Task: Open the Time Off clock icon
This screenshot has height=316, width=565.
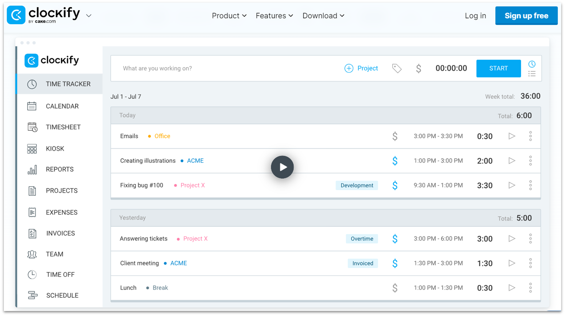Action: point(32,275)
